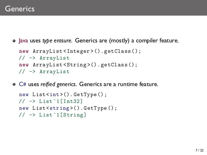
Task: Click the ArrayList<Integer> getClass code line
Action: [x=80, y=51]
